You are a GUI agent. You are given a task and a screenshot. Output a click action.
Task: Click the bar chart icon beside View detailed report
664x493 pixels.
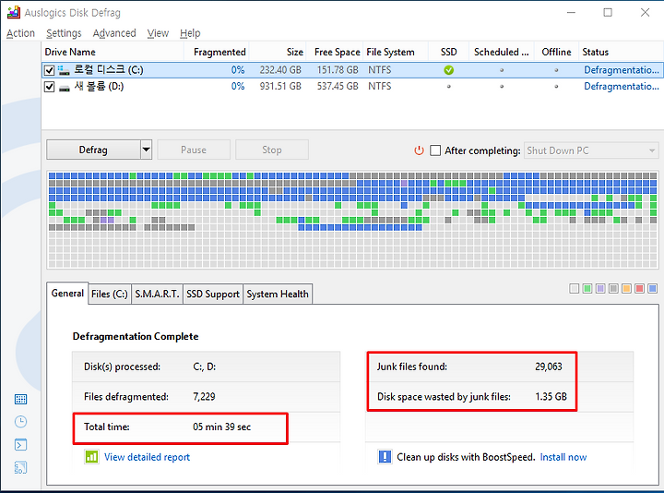click(91, 457)
